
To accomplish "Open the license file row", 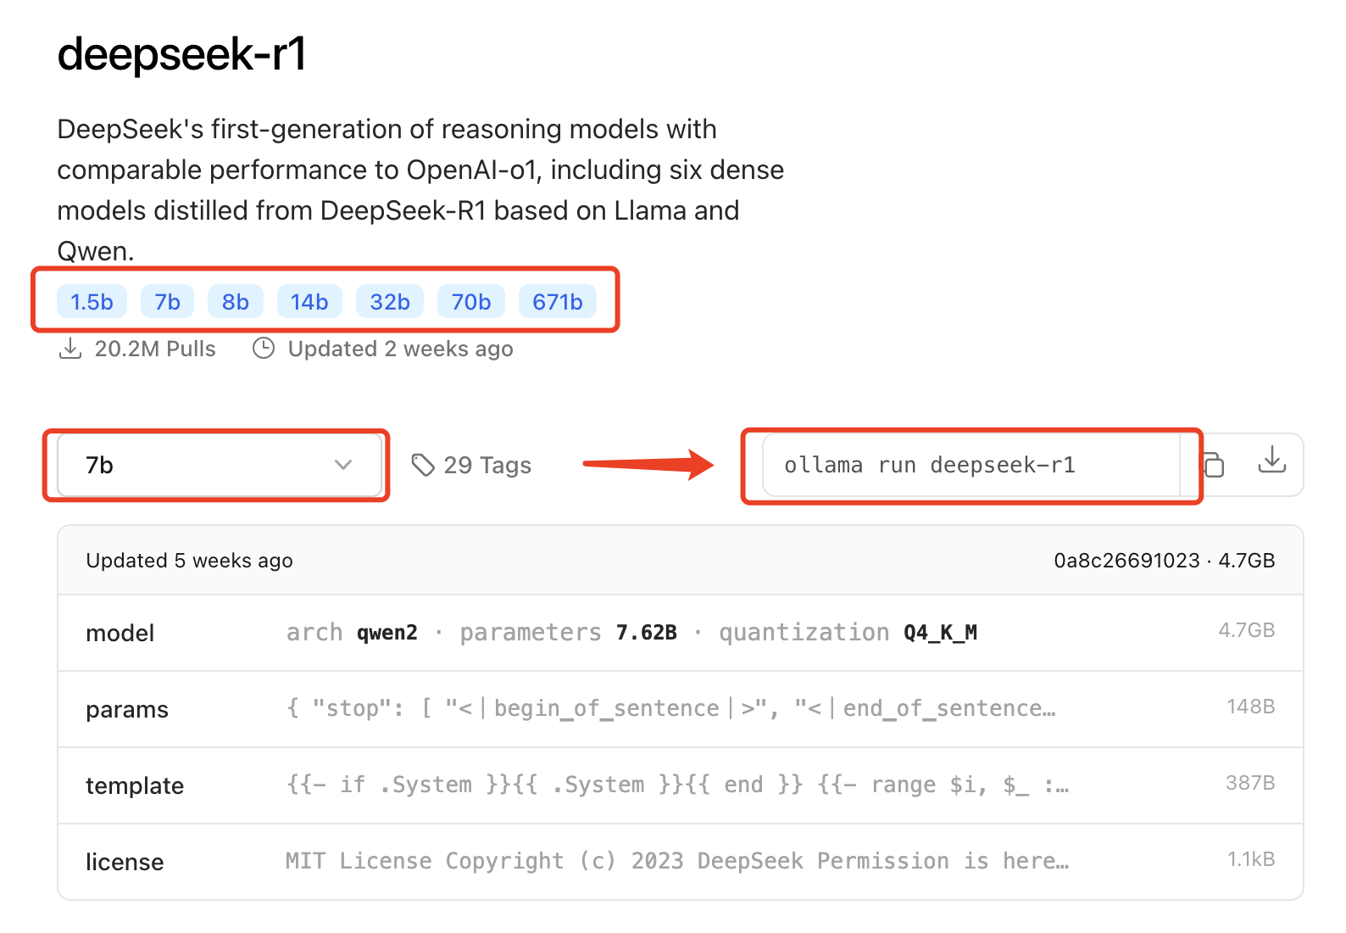I will coord(680,862).
